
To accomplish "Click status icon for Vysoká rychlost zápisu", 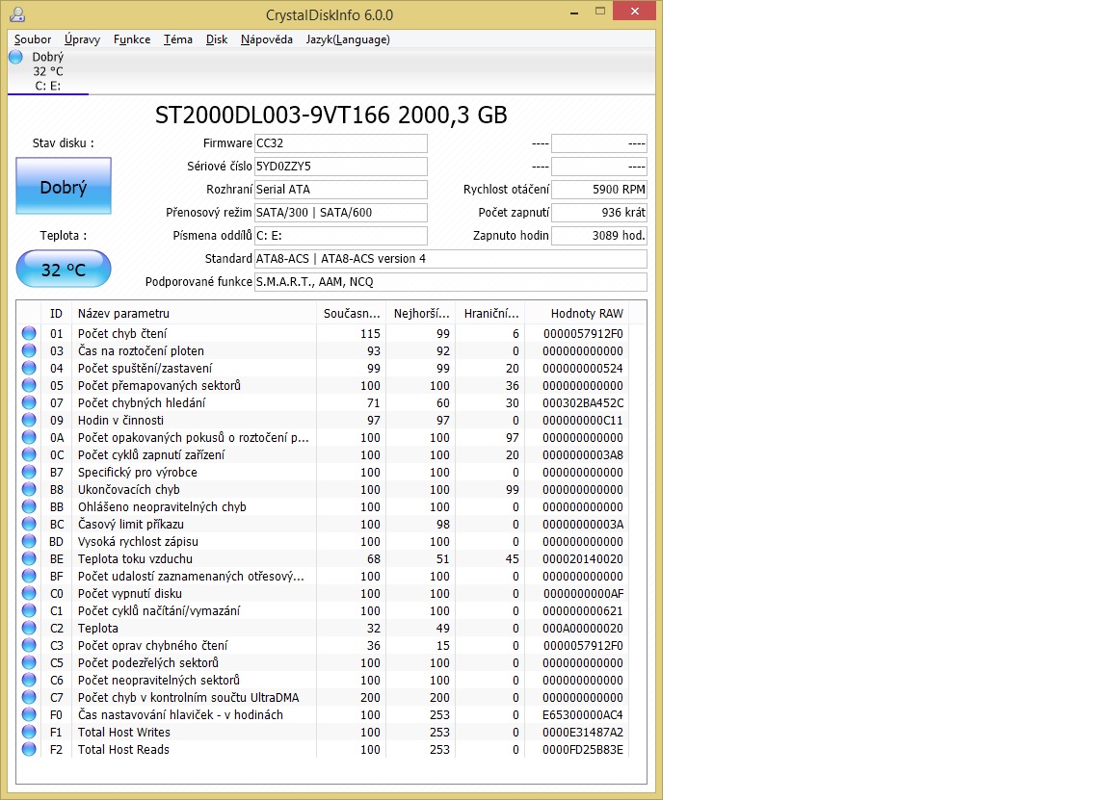I will [29, 541].
